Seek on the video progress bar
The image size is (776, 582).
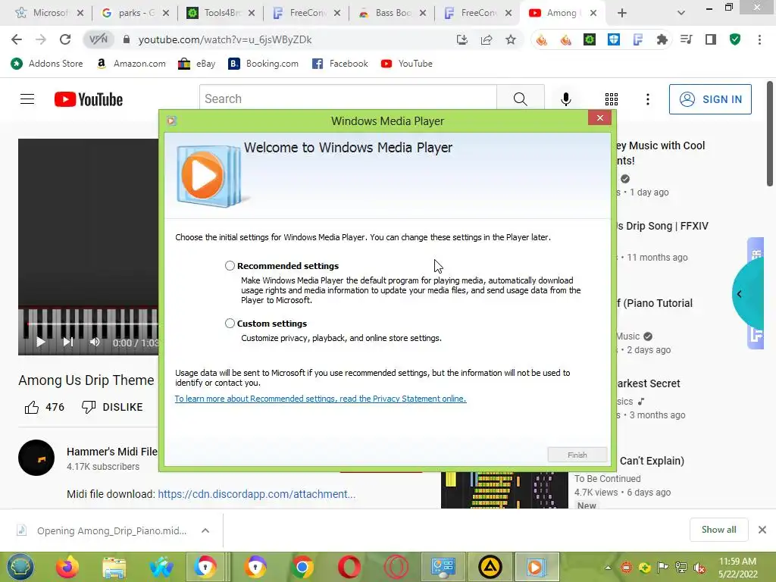pyautogui.click(x=92, y=324)
